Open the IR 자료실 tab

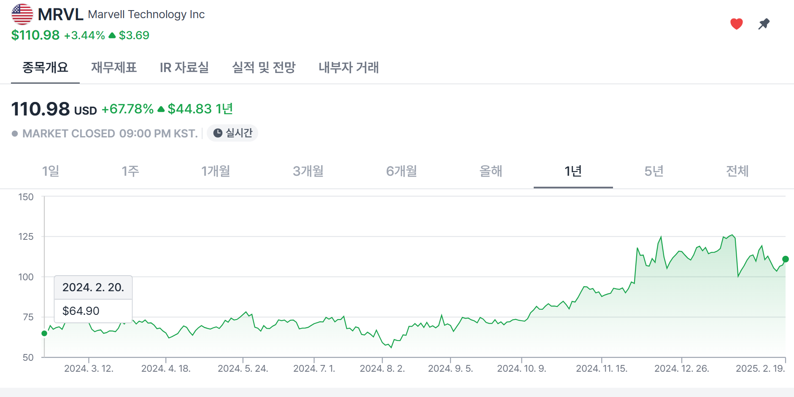[184, 67]
